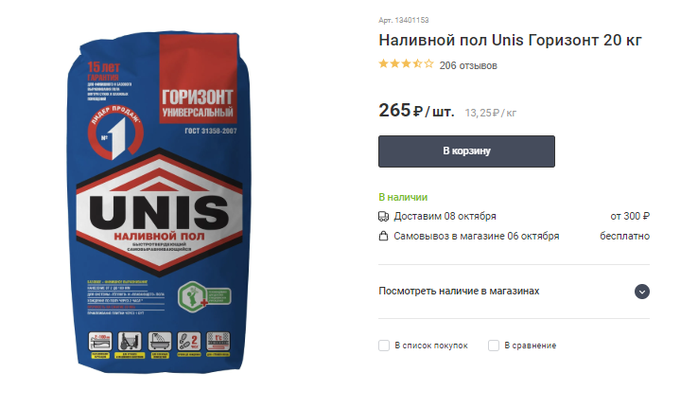Click the product title 'Наливной пол Unis Горизонт'
This screenshot has width=698, height=408.
coord(454,40)
